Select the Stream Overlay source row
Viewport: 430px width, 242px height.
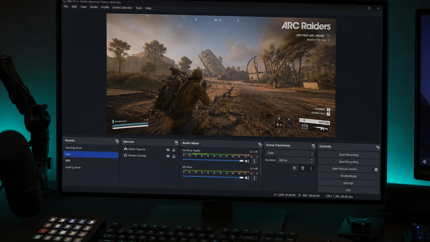point(149,156)
